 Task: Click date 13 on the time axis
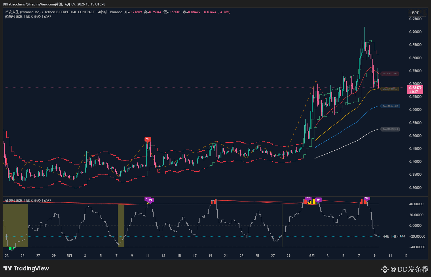click(x=163, y=256)
